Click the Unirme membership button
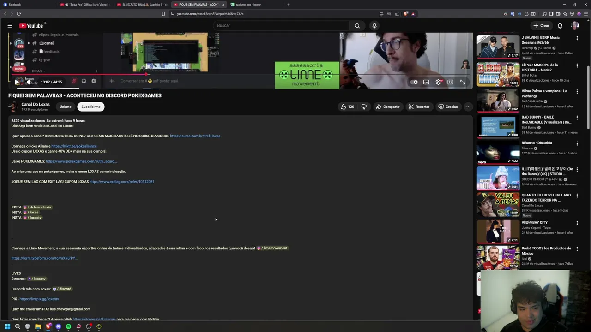 [x=66, y=107]
